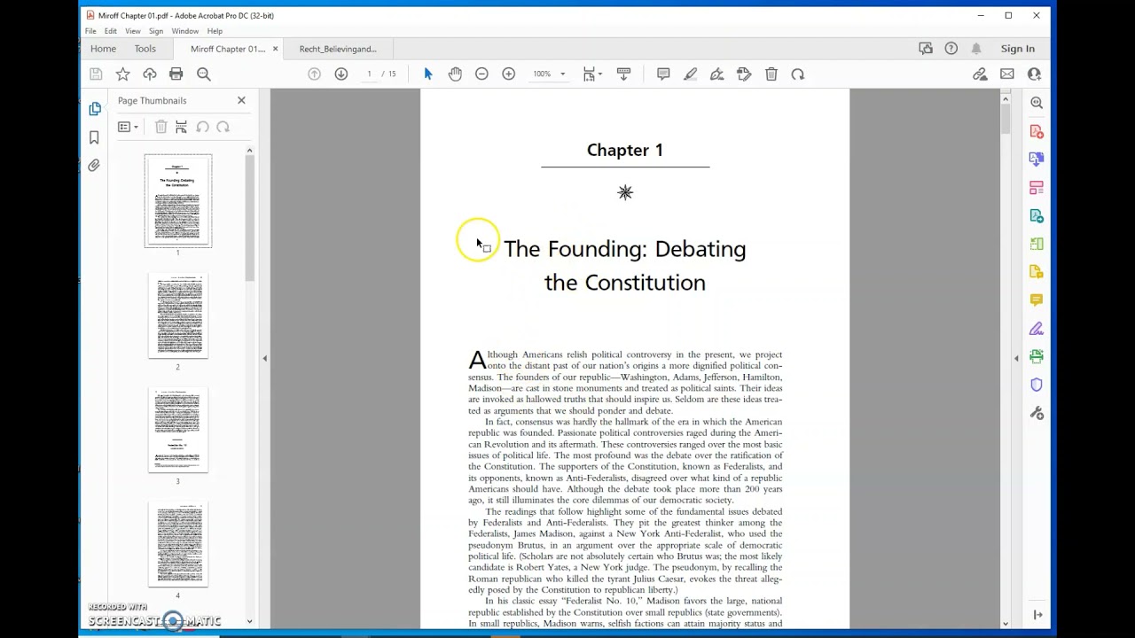Open Page Thumbnails sidebar icon
1135x638 pixels.
(x=95, y=109)
